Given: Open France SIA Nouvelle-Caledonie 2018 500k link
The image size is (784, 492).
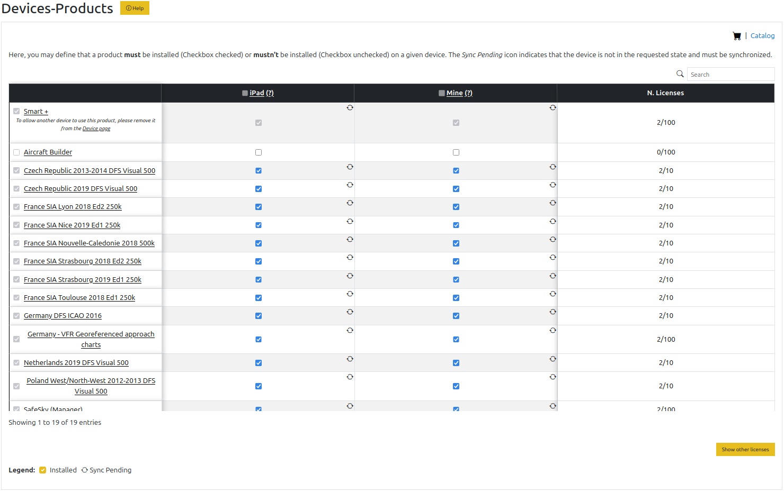Looking at the screenshot, I should pyautogui.click(x=89, y=243).
